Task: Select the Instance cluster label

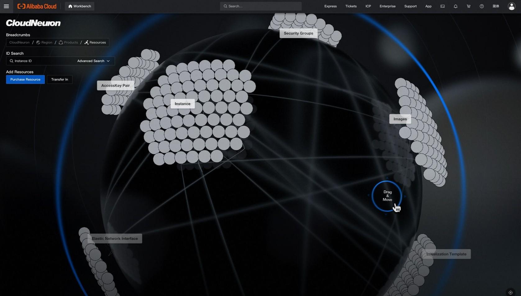Action: click(x=182, y=104)
